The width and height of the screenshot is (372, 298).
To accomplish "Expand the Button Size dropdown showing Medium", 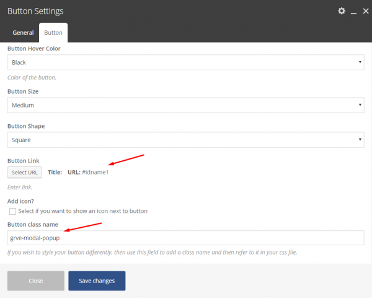I will click(185, 105).
